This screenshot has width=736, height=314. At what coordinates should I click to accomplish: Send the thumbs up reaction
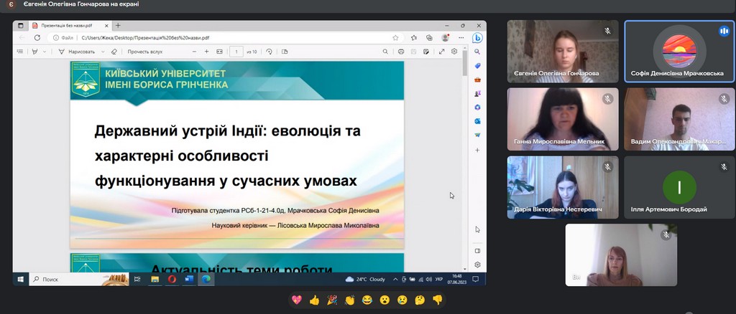pyautogui.click(x=314, y=300)
